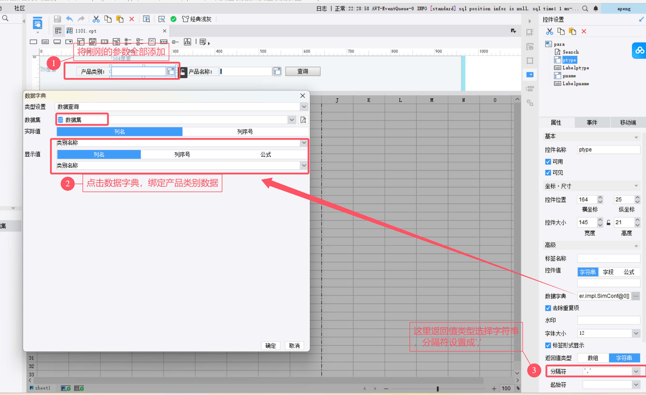646x395 pixels.
Task: Select Labelptype in widget tree
Action: (x=575, y=68)
